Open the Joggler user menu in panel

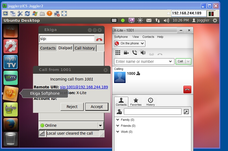tap(201, 20)
